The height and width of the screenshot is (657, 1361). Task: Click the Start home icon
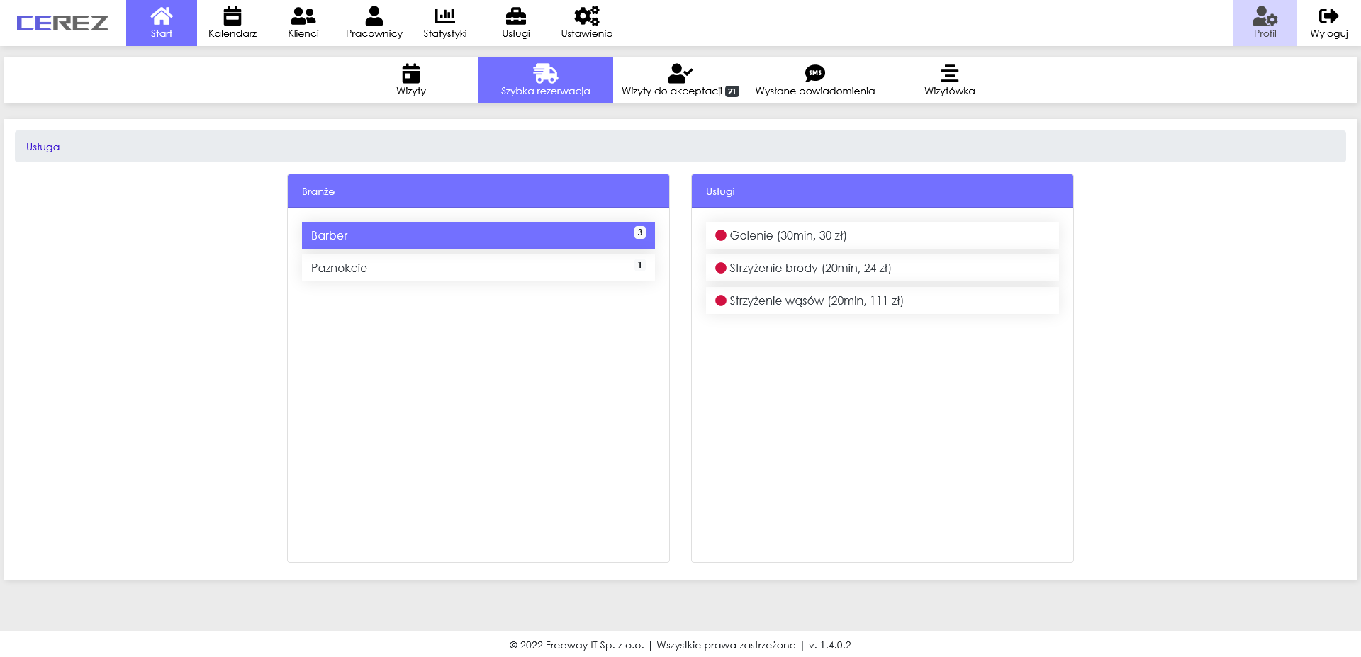tap(161, 16)
